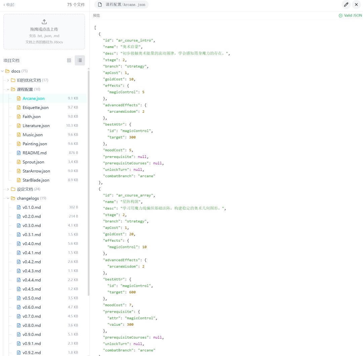Viewport: 363px width, 356px height.
Task: Open v0.9.1.md changelog file
Action: click(x=32, y=343)
